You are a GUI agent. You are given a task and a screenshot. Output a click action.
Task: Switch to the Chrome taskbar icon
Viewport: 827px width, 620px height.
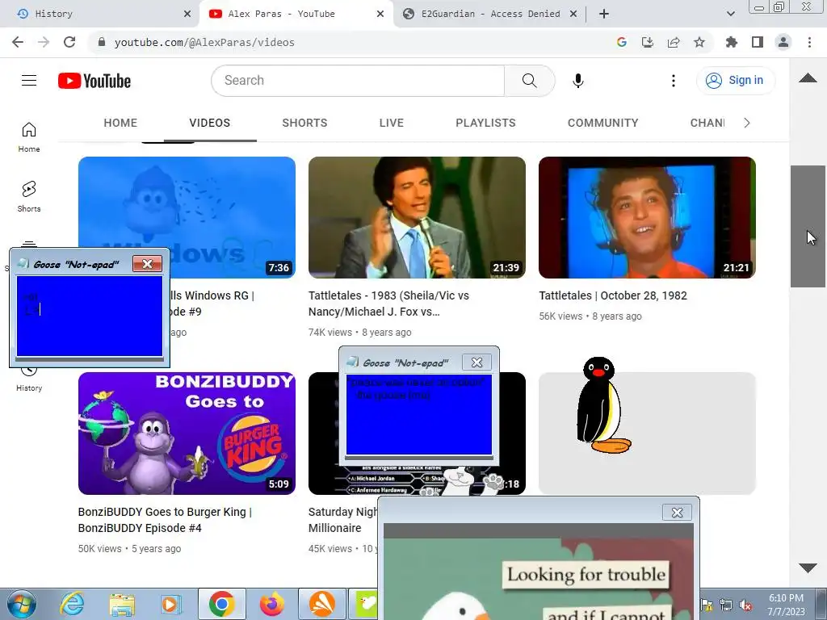tap(221, 604)
